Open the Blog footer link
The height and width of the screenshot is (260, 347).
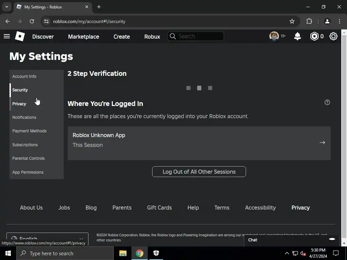(x=91, y=208)
